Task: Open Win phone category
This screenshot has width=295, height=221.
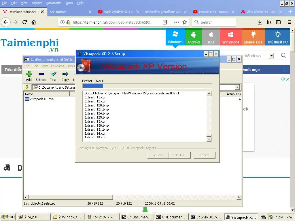Action: pyautogui.click(x=231, y=37)
